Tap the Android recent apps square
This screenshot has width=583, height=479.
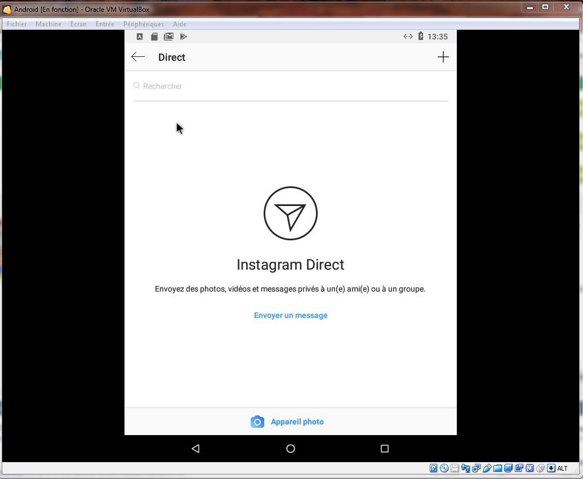[x=385, y=449]
